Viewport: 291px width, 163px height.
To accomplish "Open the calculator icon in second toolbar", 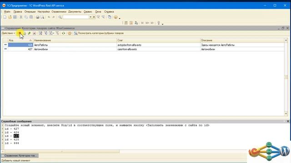I will point(126,23).
